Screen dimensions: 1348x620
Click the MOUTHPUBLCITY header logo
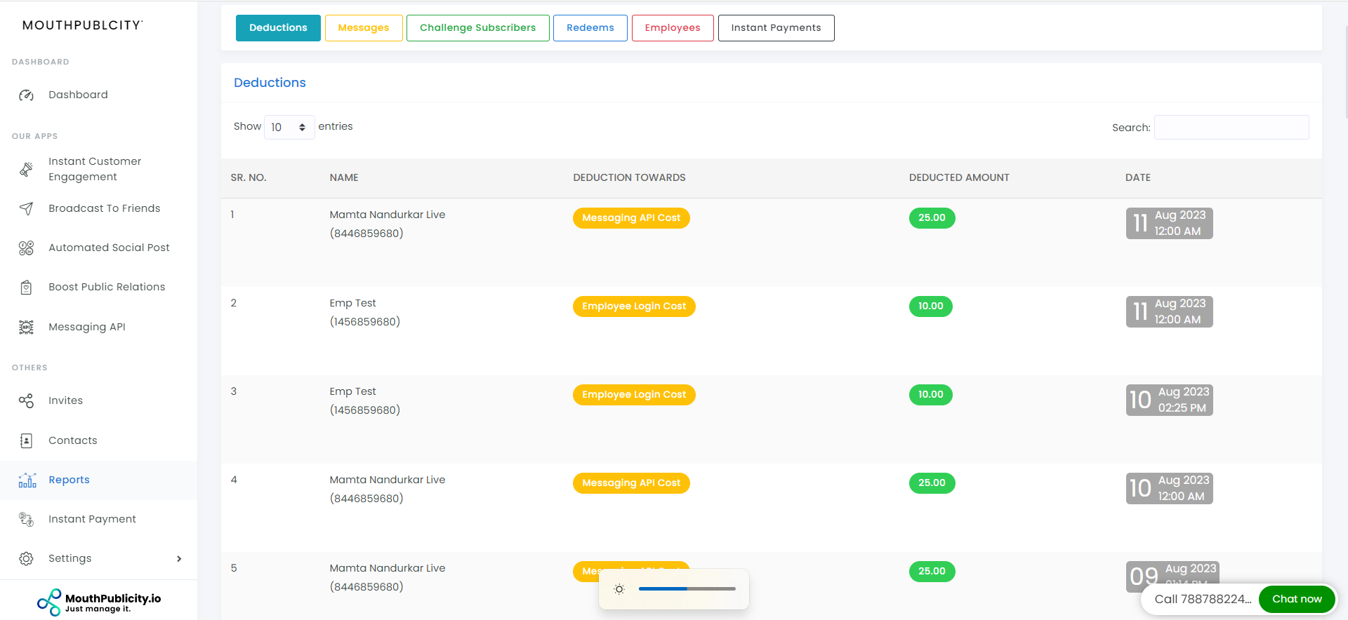(82, 25)
